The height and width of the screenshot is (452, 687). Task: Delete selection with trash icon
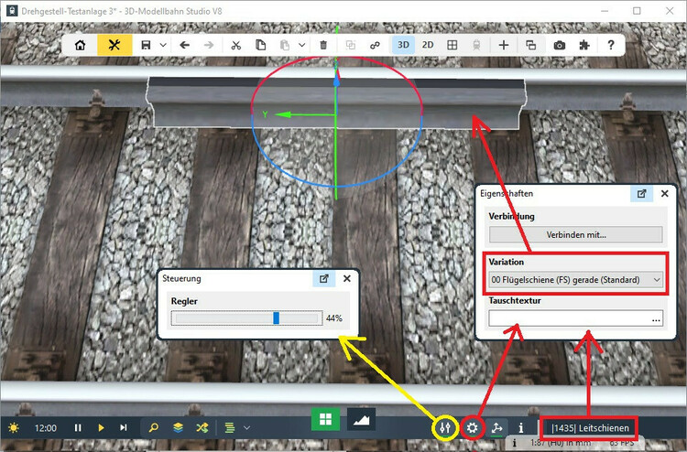[x=323, y=45]
